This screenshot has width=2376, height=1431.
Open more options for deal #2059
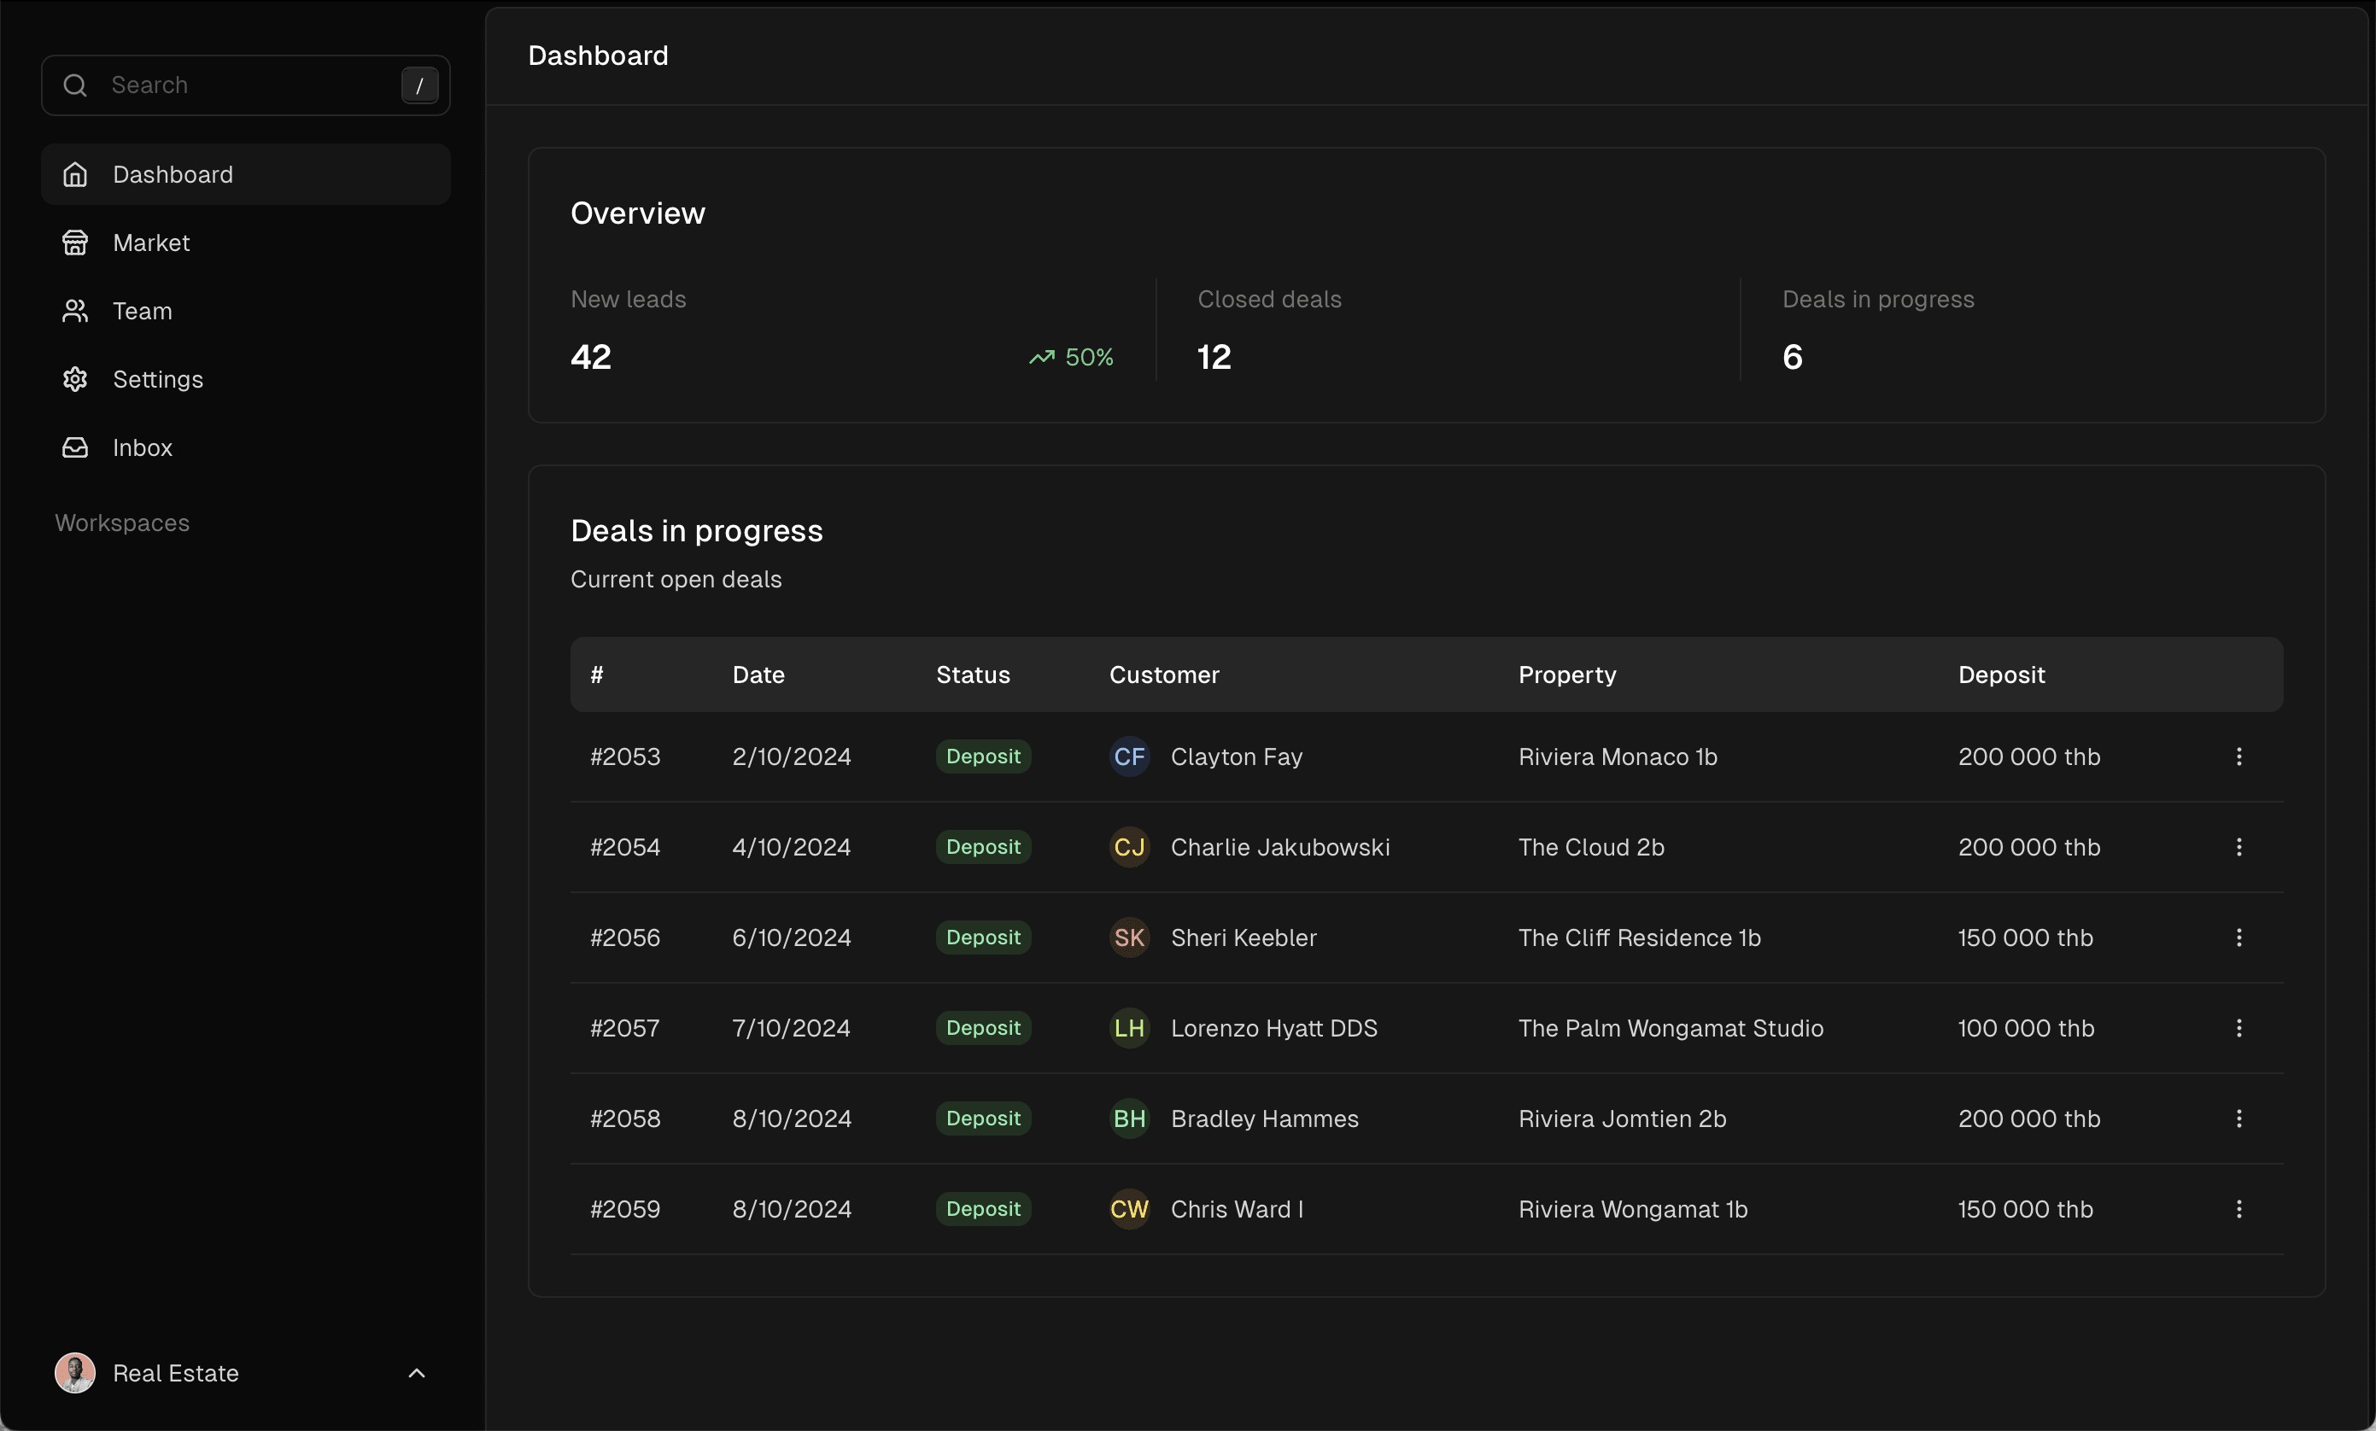2238,1209
